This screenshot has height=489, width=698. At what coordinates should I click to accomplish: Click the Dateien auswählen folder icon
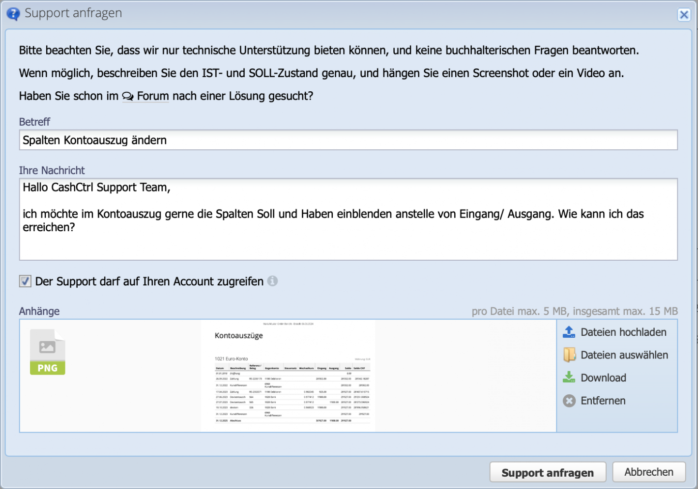(x=569, y=354)
